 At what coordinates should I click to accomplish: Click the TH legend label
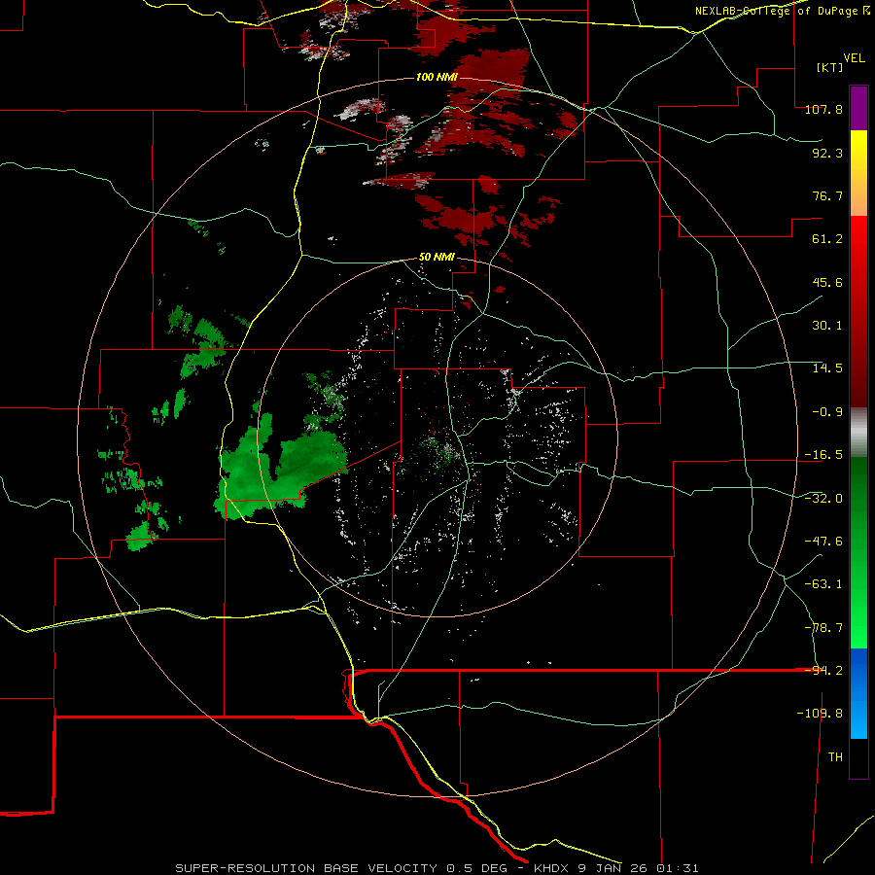pyautogui.click(x=835, y=757)
